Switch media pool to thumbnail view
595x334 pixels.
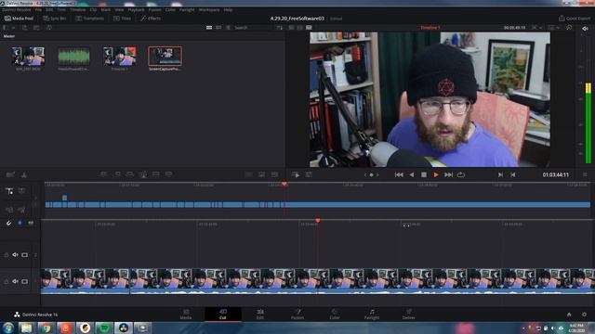(x=209, y=28)
